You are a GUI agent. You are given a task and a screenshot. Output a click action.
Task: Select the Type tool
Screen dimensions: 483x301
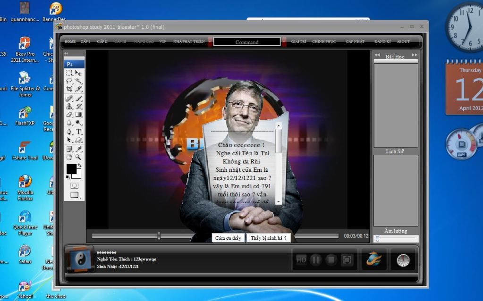pos(78,132)
